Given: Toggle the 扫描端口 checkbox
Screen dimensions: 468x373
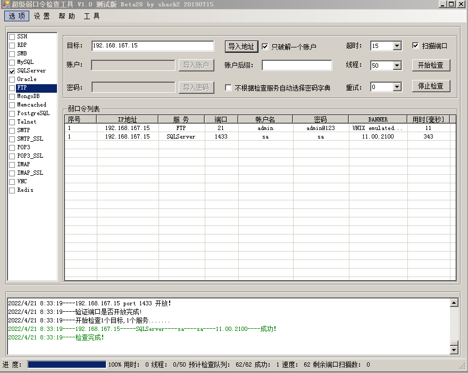Looking at the screenshot, I should click(415, 45).
